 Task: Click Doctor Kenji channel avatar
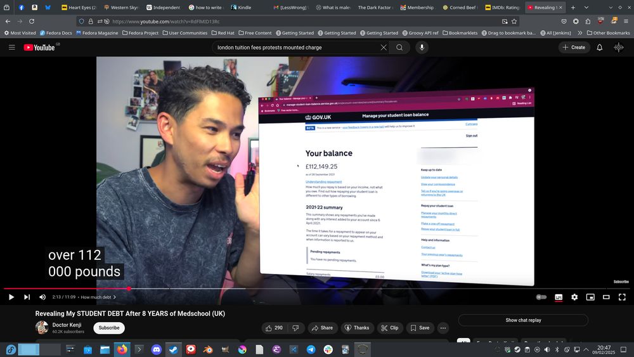(x=42, y=327)
